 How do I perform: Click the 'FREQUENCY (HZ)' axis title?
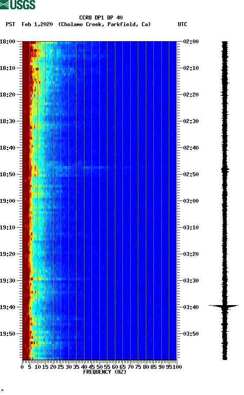pyautogui.click(x=105, y=372)
